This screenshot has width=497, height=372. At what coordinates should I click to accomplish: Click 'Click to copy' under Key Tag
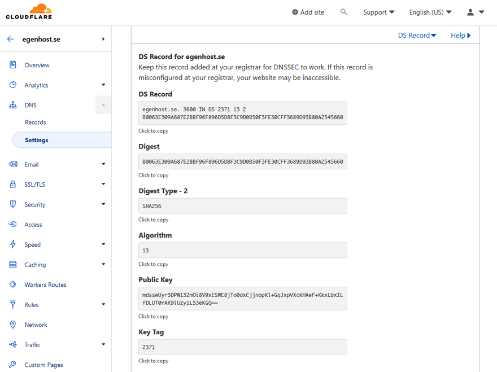tap(154, 361)
